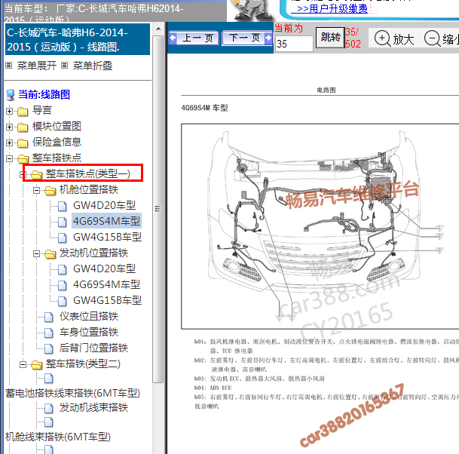Click the 保险盒信息 folder icon

(x=23, y=143)
